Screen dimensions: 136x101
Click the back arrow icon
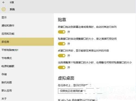pyautogui.click(x=4, y=2)
